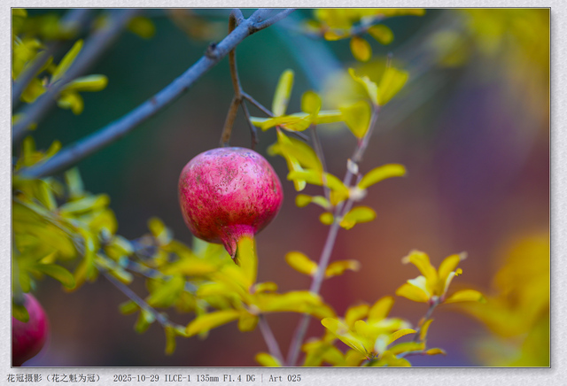Click the ILCE-1 camera model text
567x386 pixels.
(x=178, y=378)
